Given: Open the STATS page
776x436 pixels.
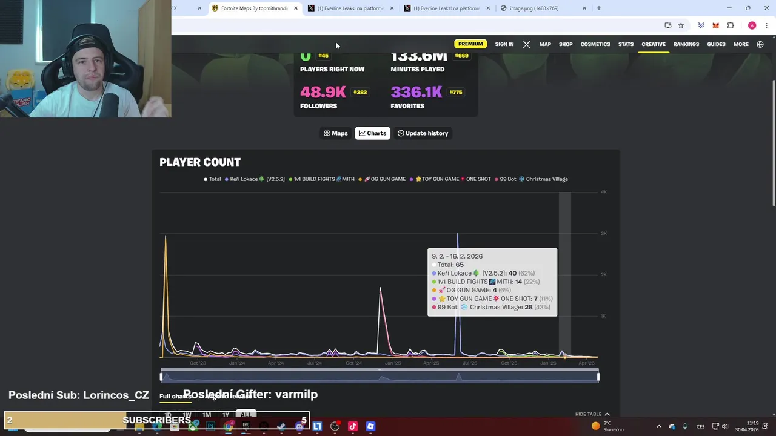Looking at the screenshot, I should pos(626,44).
